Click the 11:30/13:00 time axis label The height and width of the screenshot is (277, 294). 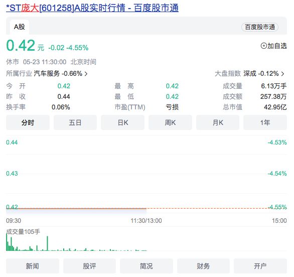[146, 221]
